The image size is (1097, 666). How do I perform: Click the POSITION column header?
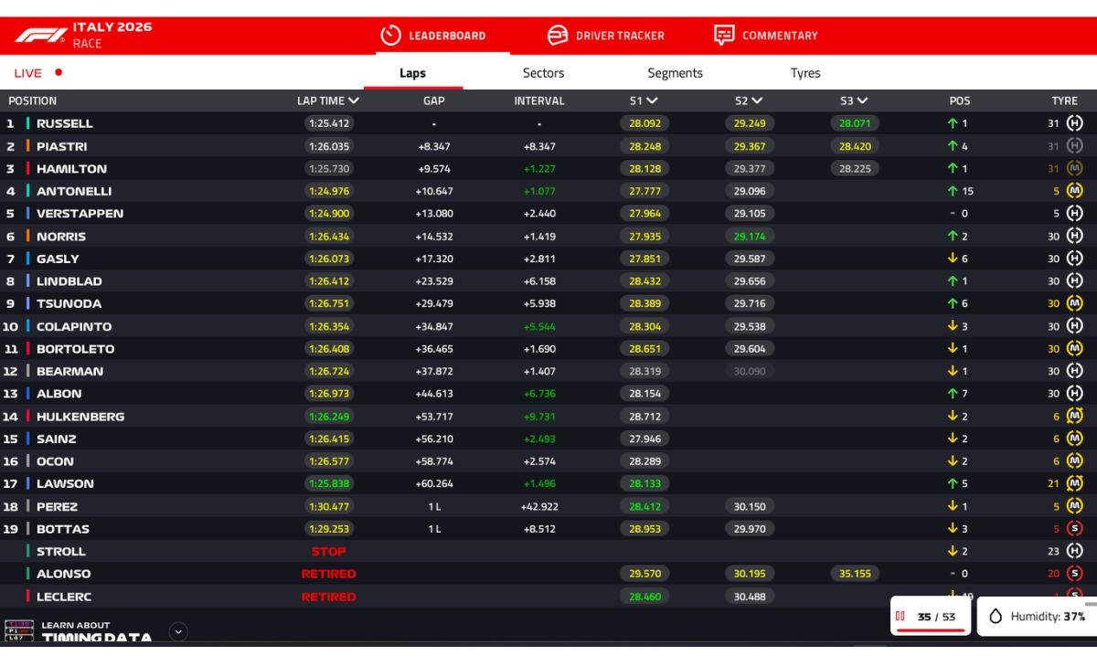[x=33, y=100]
